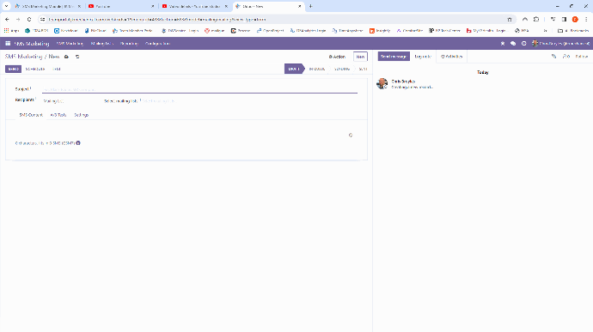593x332 pixels.
Task: Focus the Subject input field
Action: click(x=199, y=89)
